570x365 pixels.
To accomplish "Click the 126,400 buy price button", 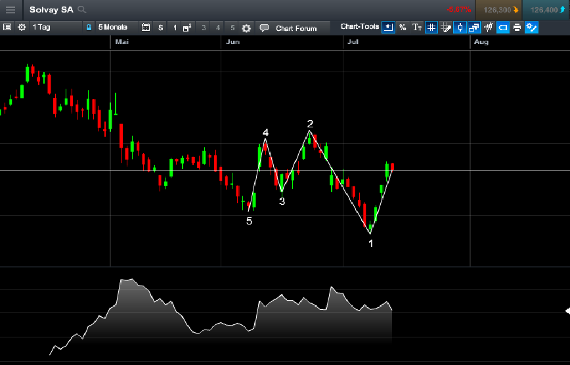I will [546, 10].
